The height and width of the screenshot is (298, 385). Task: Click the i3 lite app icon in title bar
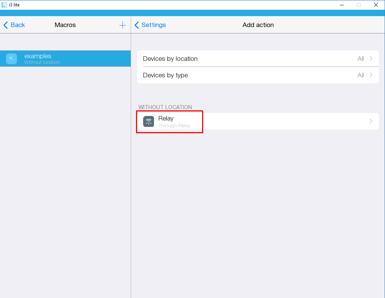tap(4, 5)
